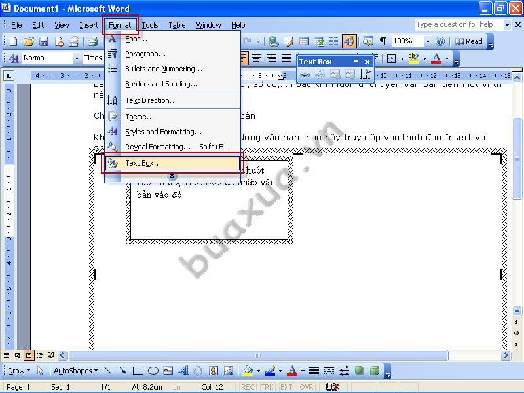Screen dimensions: 524x393
Task: Close the Text Box floating toolbar
Action: pyautogui.click(x=367, y=62)
